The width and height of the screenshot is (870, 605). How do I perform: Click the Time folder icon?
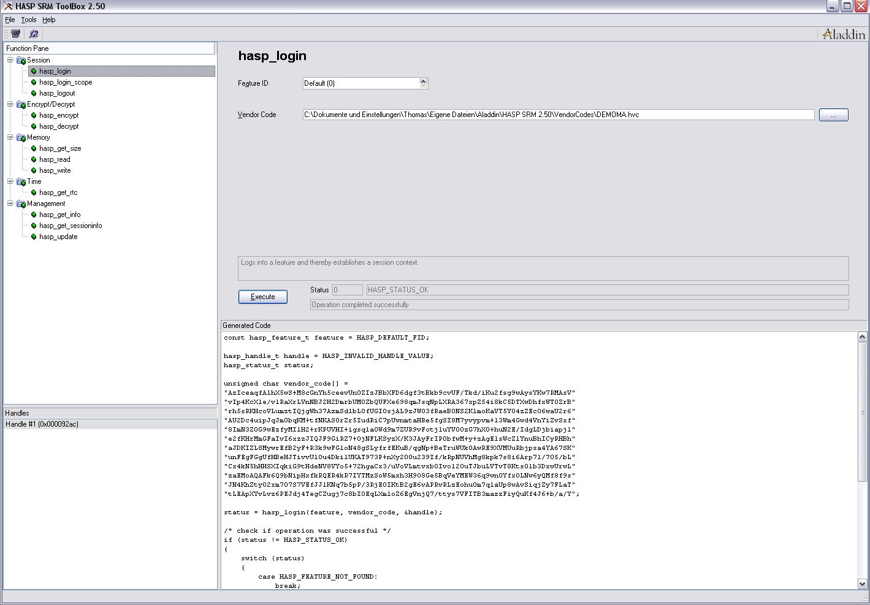point(21,181)
